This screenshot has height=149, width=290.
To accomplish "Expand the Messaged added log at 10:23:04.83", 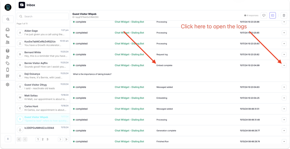I will pyautogui.click(x=284, y=87).
